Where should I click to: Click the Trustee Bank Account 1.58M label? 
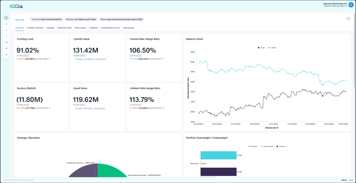pos(80,163)
